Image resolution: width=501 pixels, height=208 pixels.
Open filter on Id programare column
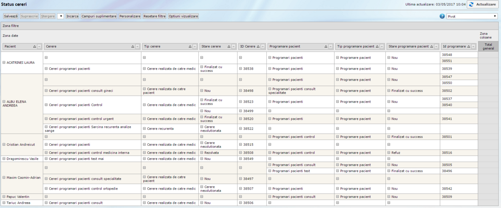(x=475, y=46)
